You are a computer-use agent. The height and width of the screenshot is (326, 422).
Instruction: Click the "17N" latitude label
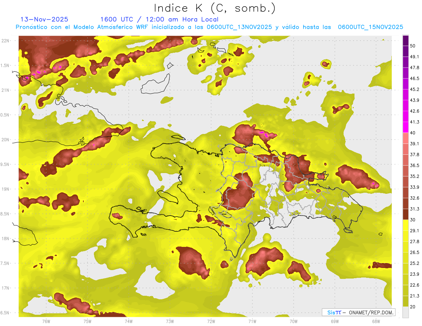tap(5, 288)
